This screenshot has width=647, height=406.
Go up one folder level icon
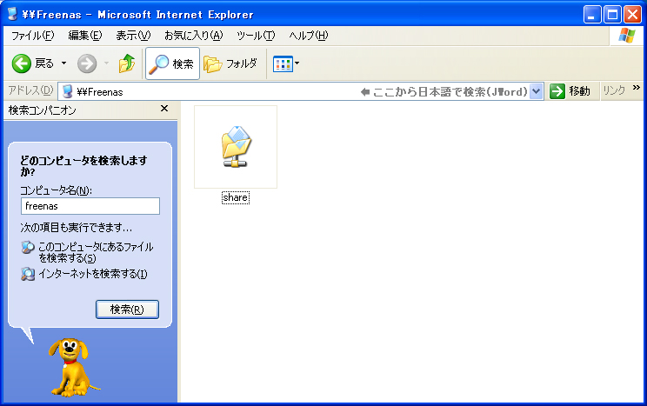(127, 63)
